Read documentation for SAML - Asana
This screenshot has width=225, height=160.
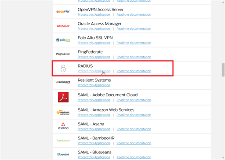pos(134,129)
